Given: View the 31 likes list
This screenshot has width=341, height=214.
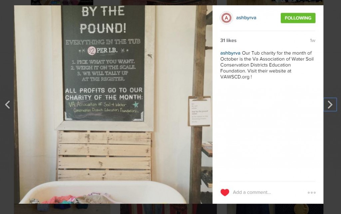Looking at the screenshot, I should pos(228,40).
